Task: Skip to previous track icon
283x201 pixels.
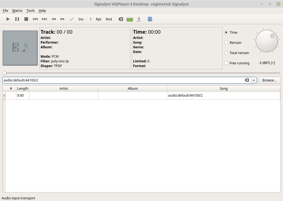Action: 35,19
